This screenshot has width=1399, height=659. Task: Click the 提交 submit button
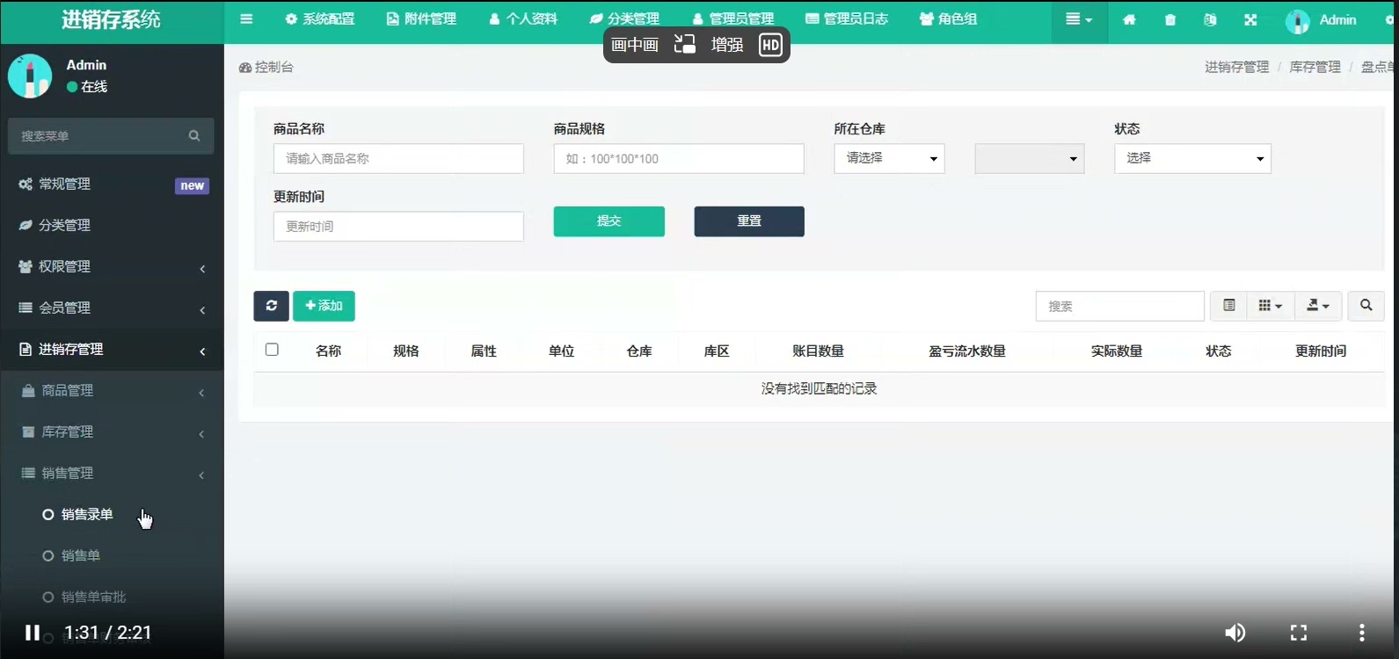click(608, 221)
